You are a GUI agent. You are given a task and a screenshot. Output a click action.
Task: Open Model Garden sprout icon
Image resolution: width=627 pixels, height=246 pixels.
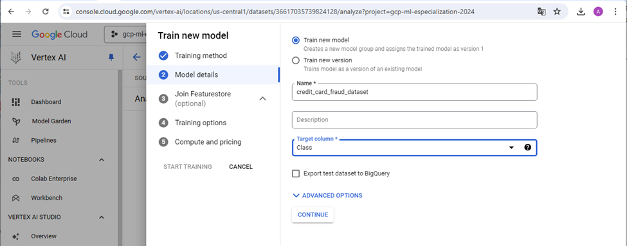pos(16,121)
